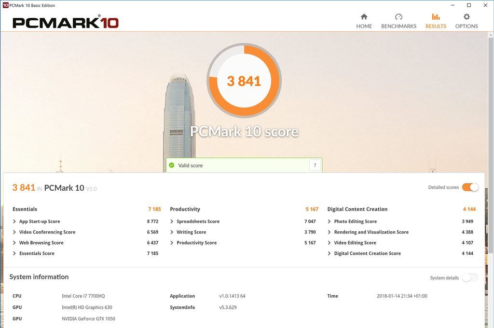This screenshot has width=494, height=328.
Task: Click the Writing value 3 790
Action: 310,232
